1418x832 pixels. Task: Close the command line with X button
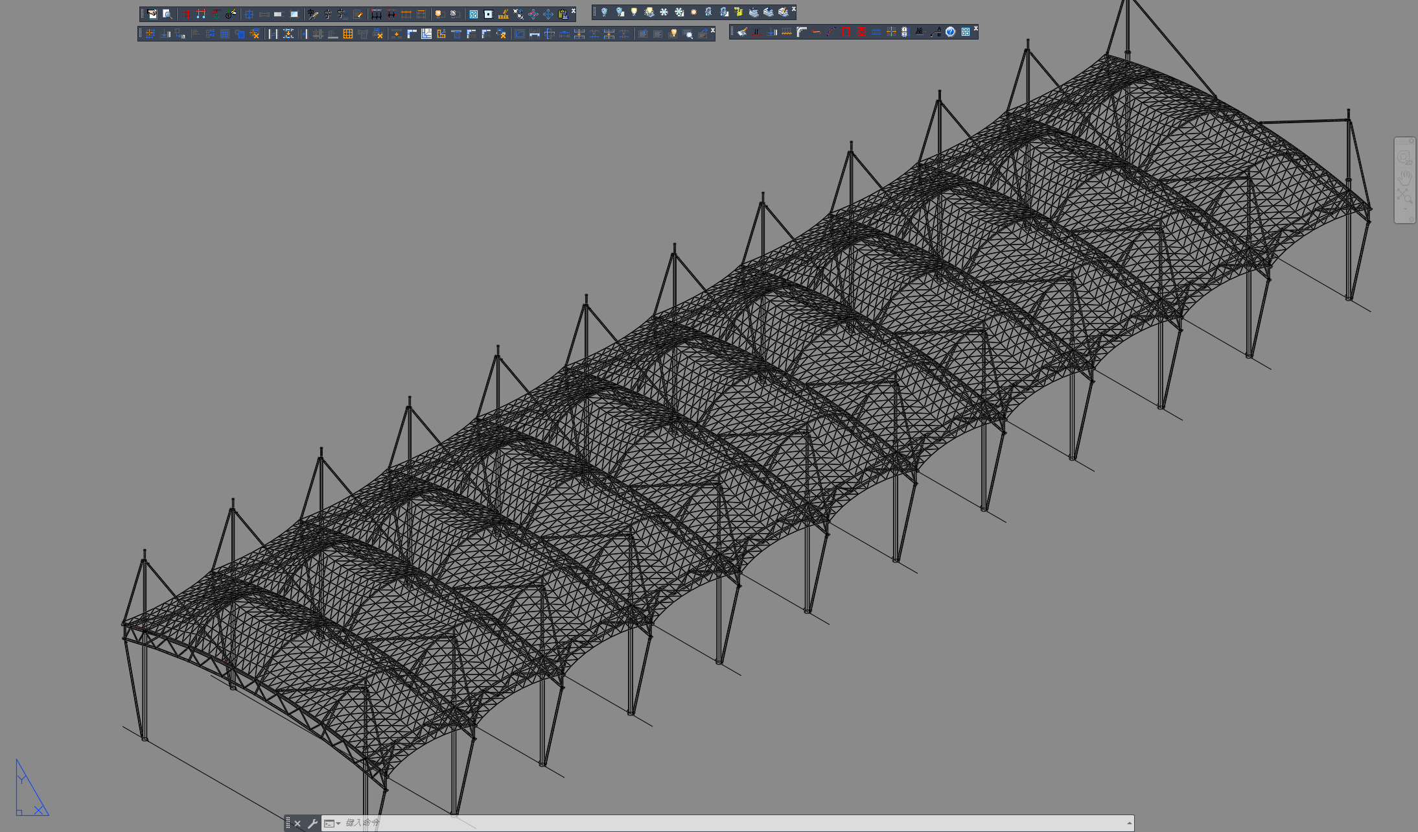click(297, 824)
